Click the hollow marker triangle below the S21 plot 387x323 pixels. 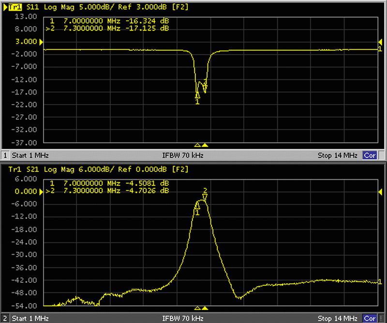197,308
